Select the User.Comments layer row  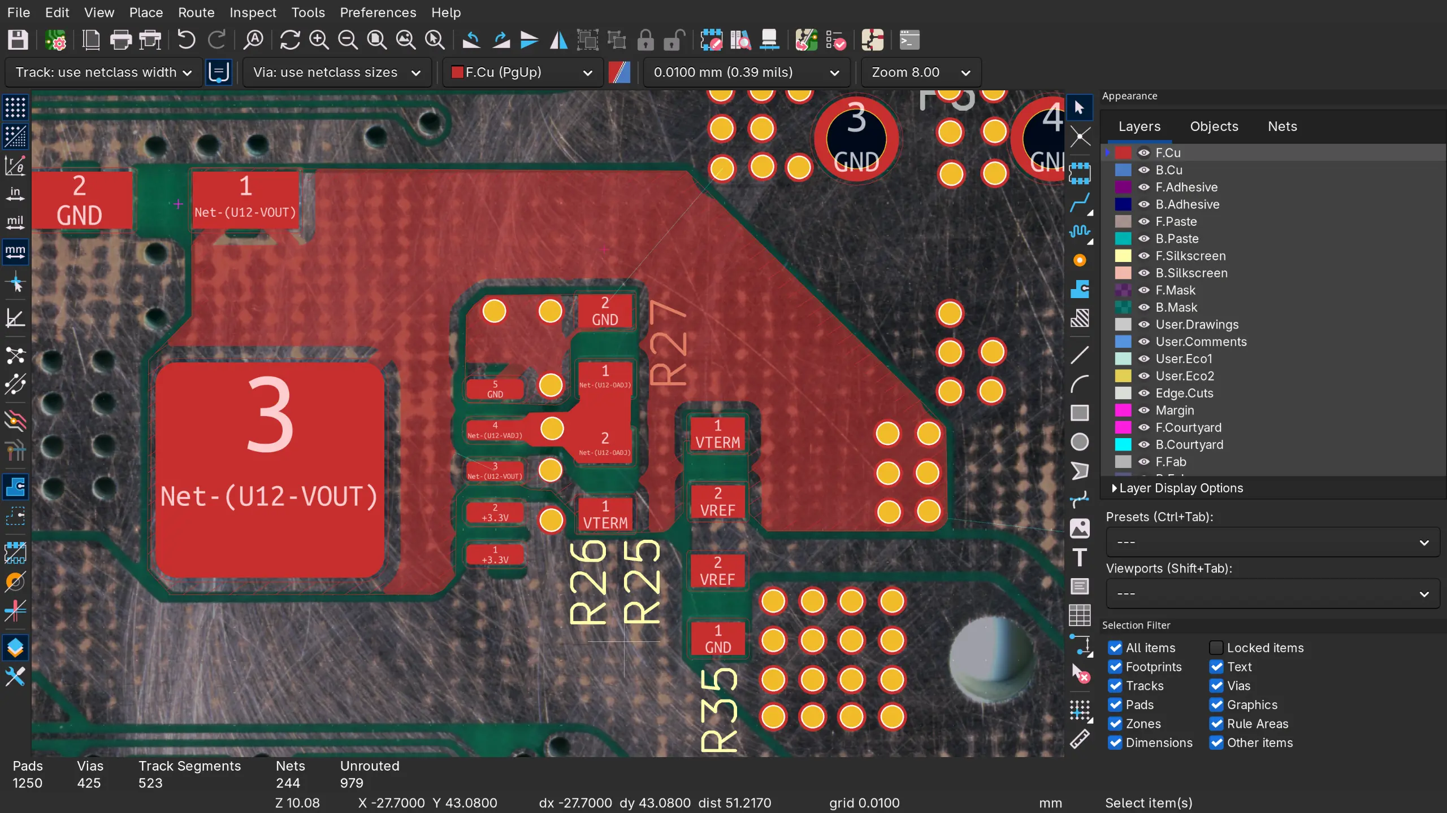(1273, 342)
